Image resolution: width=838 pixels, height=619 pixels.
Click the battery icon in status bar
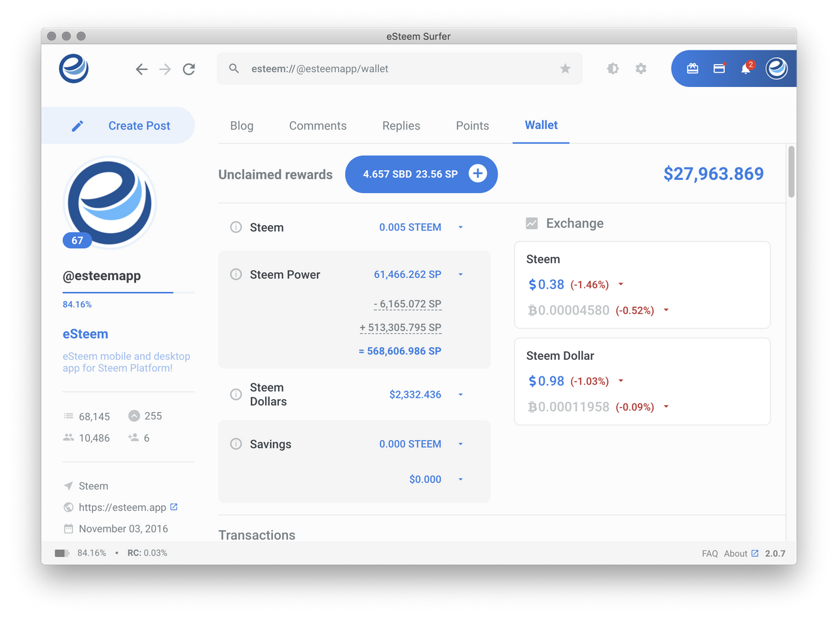point(62,553)
